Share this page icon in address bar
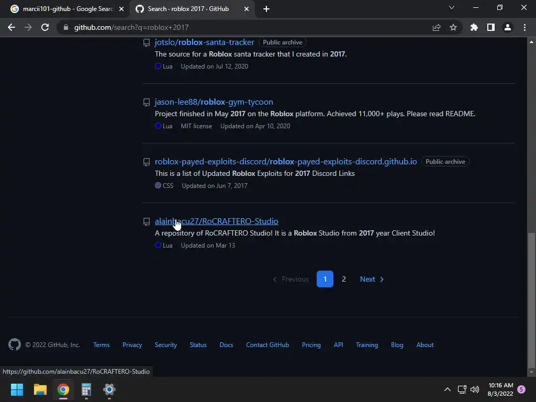 click(437, 27)
